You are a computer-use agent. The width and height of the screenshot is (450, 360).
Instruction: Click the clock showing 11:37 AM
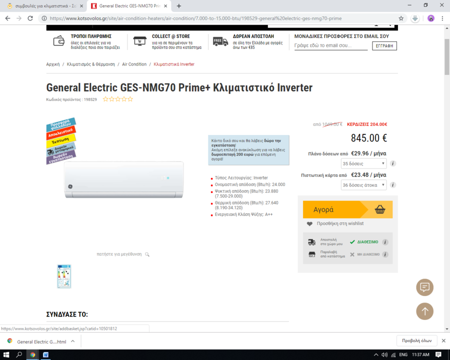coord(420,355)
